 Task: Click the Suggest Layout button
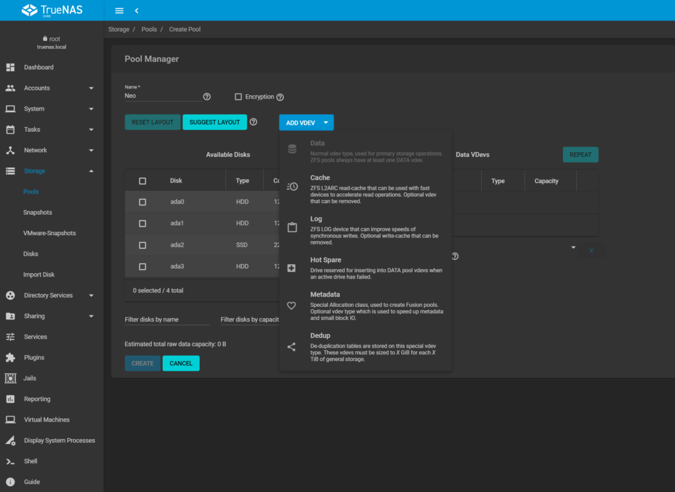pyautogui.click(x=214, y=123)
